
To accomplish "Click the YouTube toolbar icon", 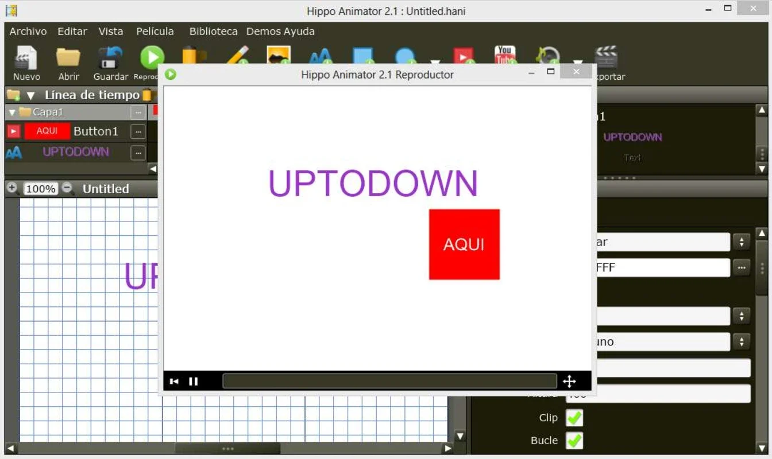I will pos(505,55).
